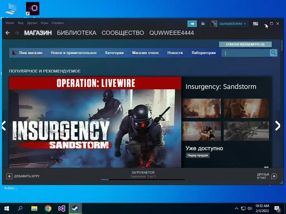The height and width of the screenshot is (214, 286).
Task: Click the store page vertical scrollbar
Action: (282, 45)
